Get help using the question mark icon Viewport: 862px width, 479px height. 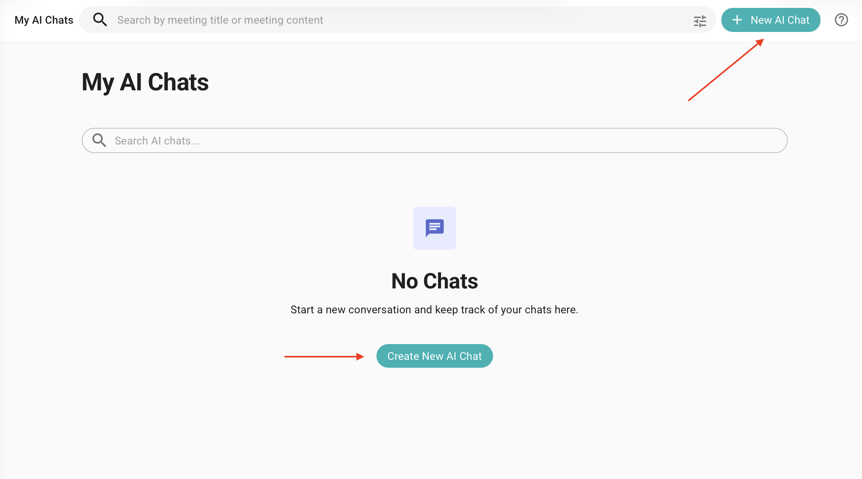point(841,20)
